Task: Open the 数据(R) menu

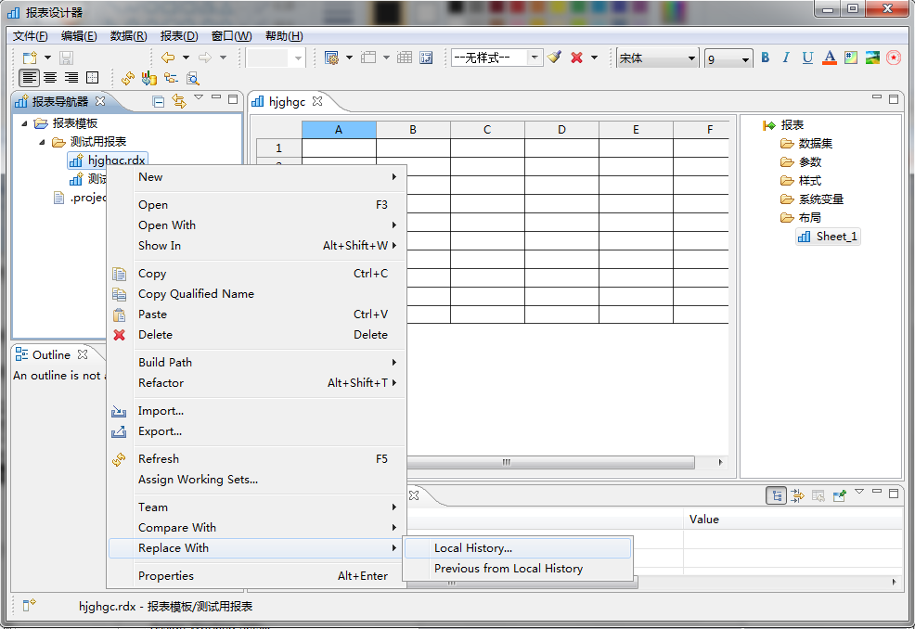Action: point(128,36)
